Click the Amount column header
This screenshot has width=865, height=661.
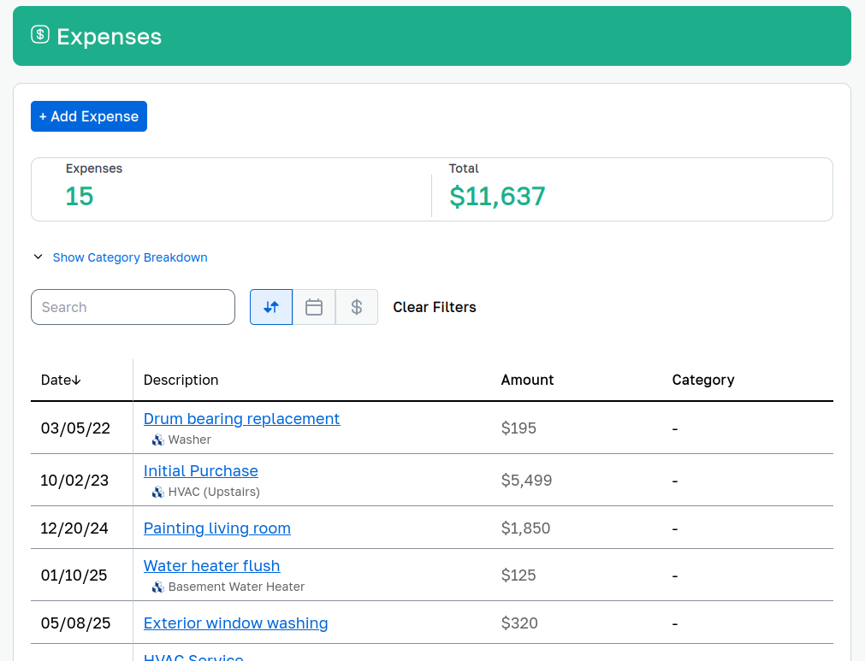(x=527, y=380)
